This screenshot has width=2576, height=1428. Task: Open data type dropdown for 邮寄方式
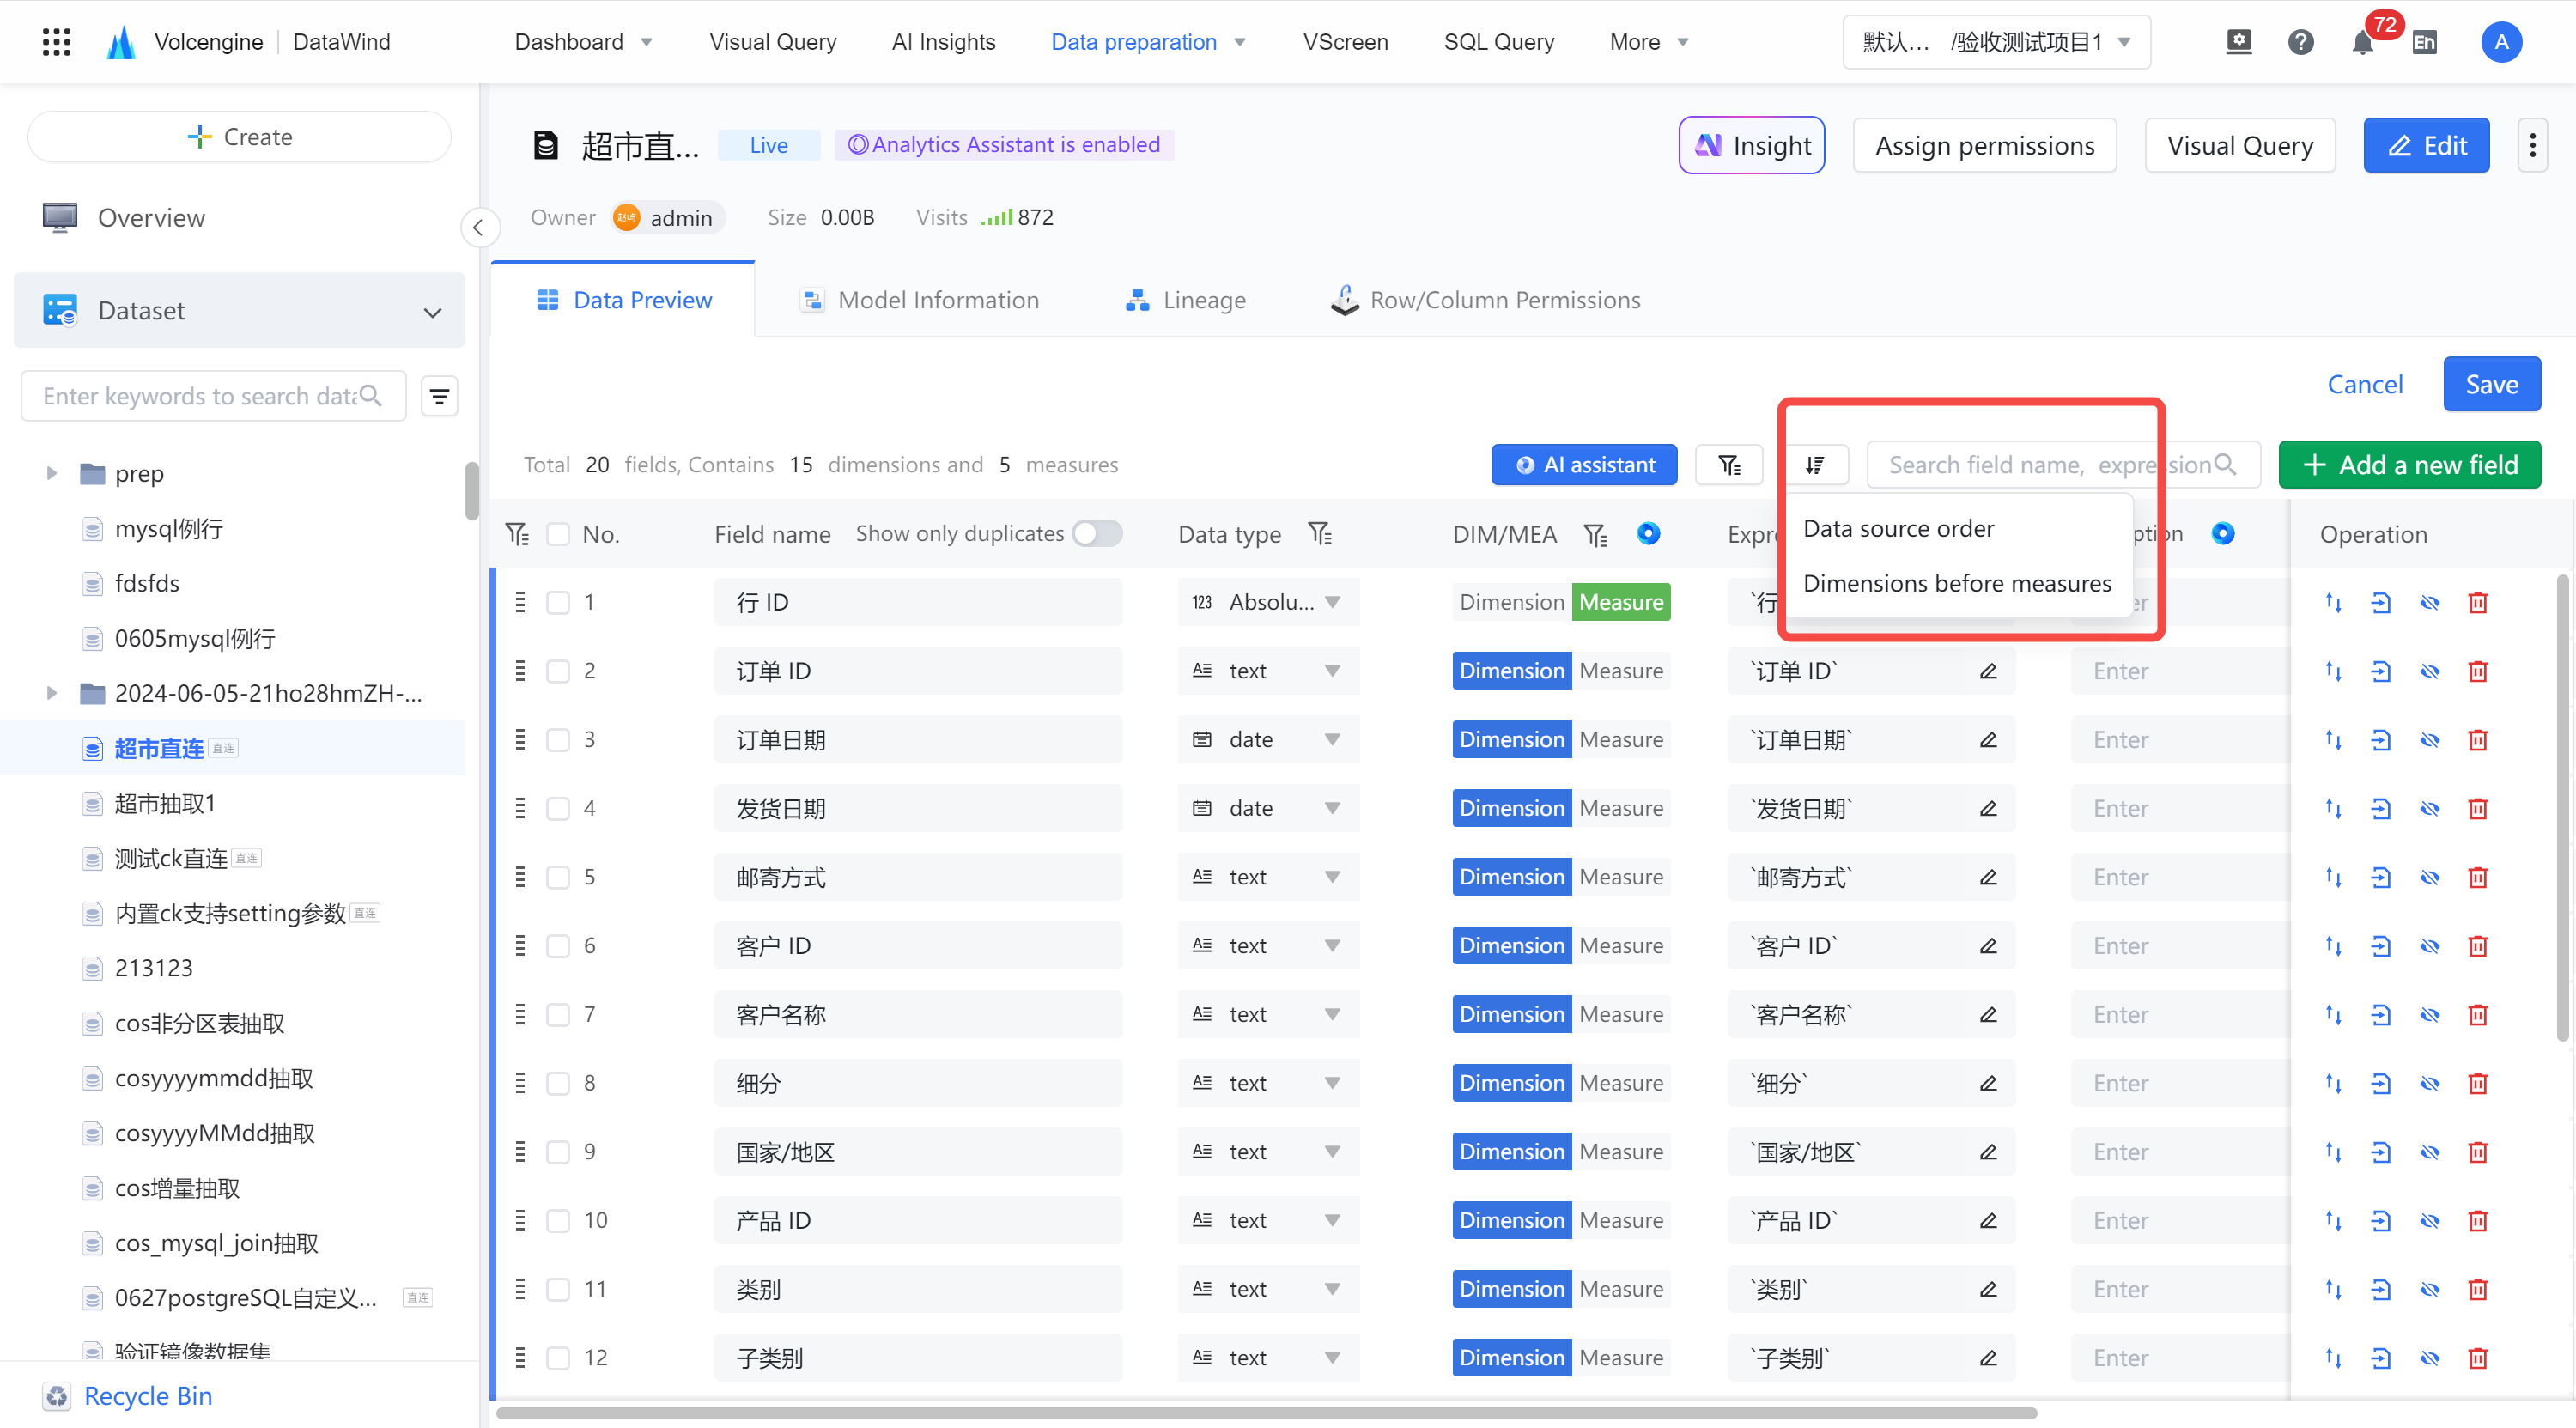coord(1268,877)
